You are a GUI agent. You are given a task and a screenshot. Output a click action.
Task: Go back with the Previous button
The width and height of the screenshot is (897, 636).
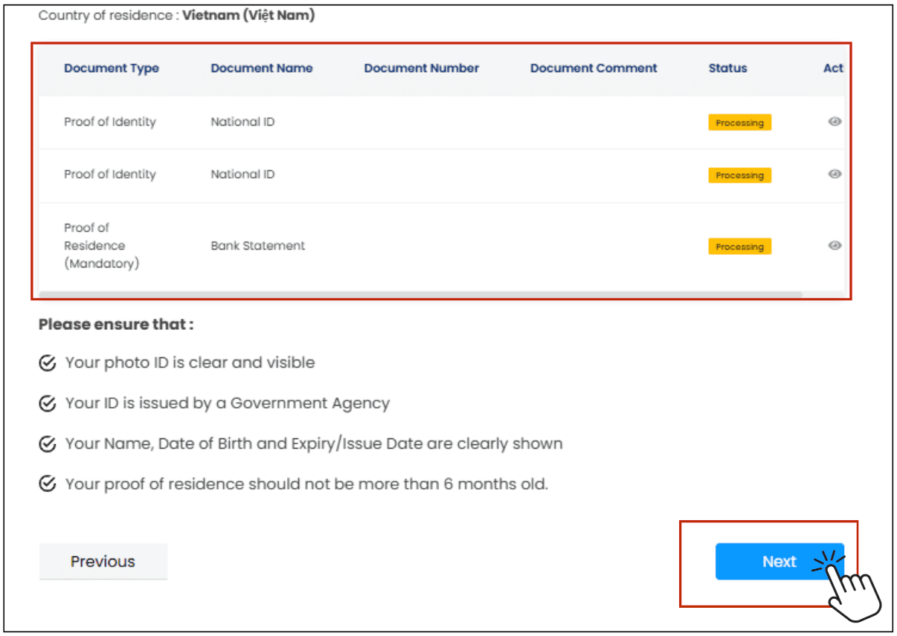103,562
